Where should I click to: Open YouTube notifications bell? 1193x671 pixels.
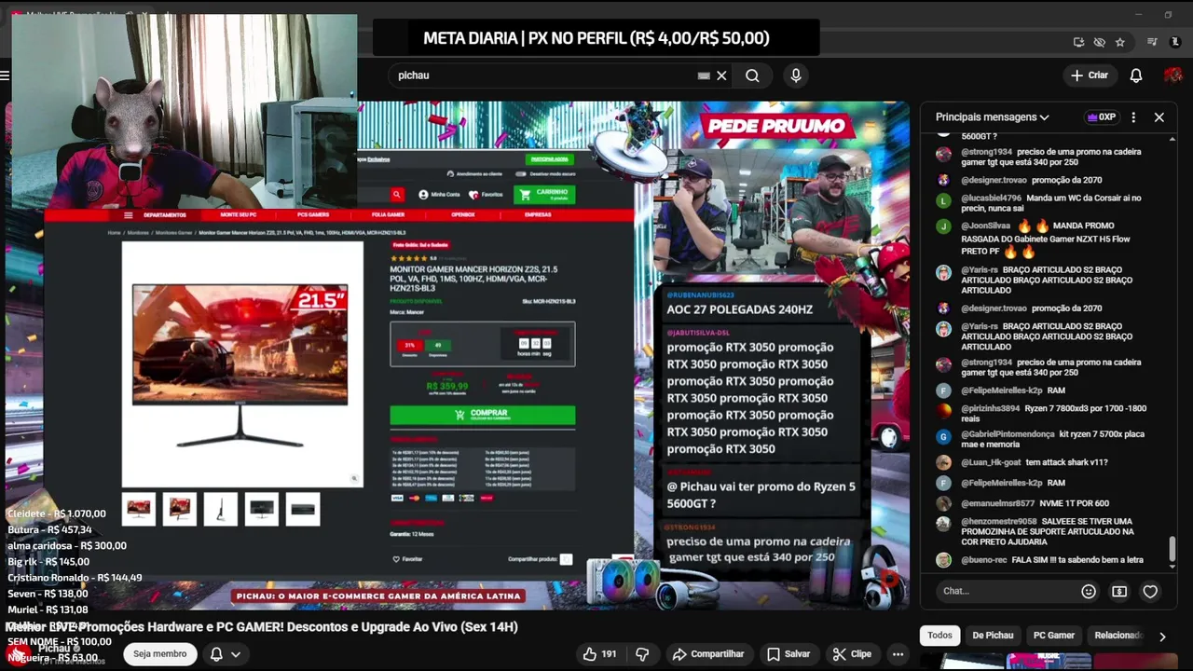point(1136,75)
